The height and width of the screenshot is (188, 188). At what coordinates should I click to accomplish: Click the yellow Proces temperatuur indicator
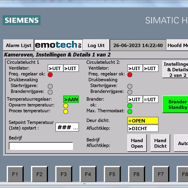66,111
